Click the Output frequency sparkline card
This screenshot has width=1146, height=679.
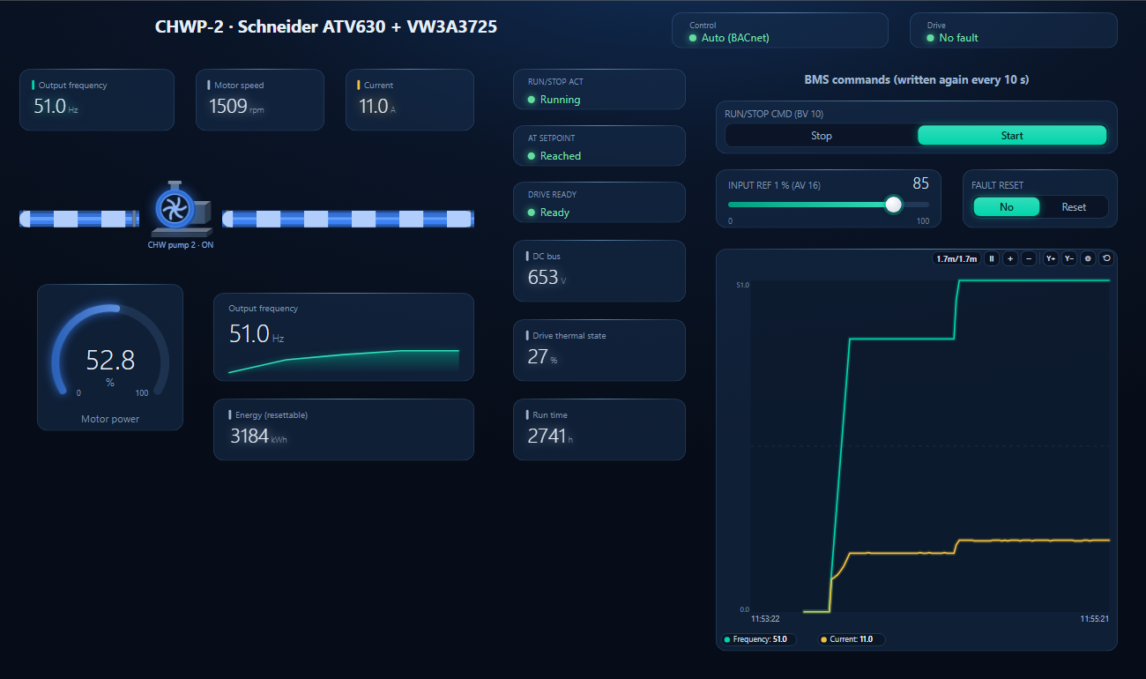coord(344,337)
